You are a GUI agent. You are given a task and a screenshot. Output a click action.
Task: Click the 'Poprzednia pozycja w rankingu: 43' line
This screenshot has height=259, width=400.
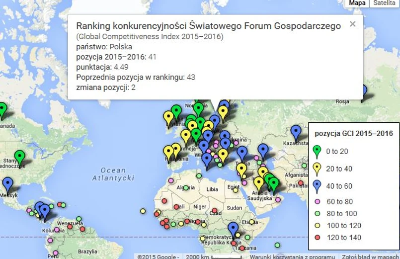136,78
